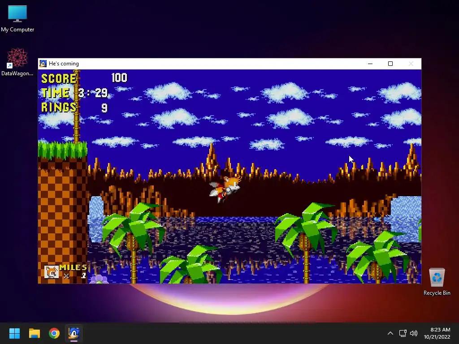Show hidden system tray icons
The height and width of the screenshot is (344, 459).
tap(390, 333)
